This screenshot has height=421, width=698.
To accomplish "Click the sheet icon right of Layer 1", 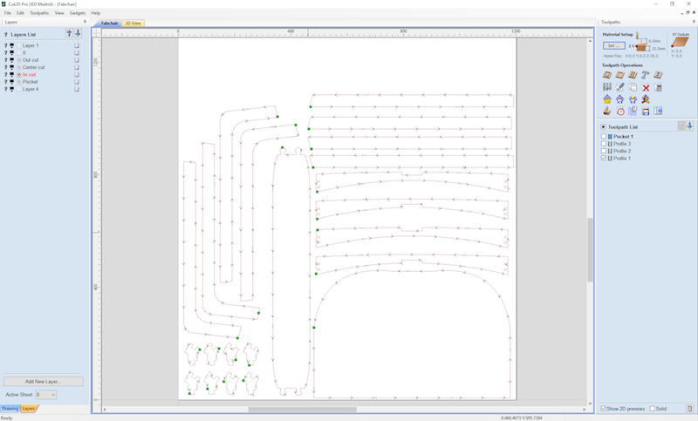I will (77, 45).
